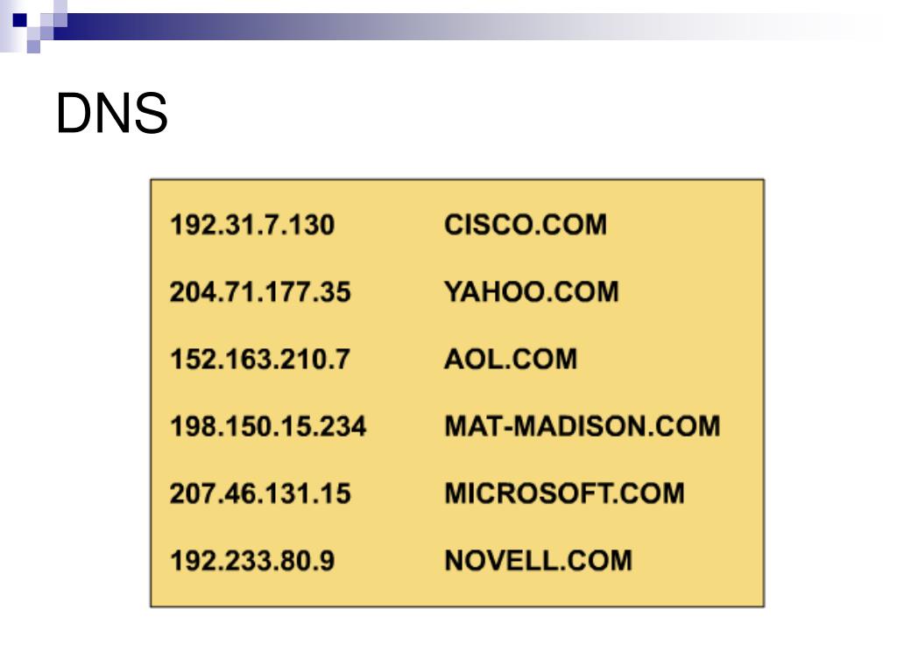This screenshot has height=672, width=897.
Task: Select IP address 192.233.80.9
Action: pos(252,561)
